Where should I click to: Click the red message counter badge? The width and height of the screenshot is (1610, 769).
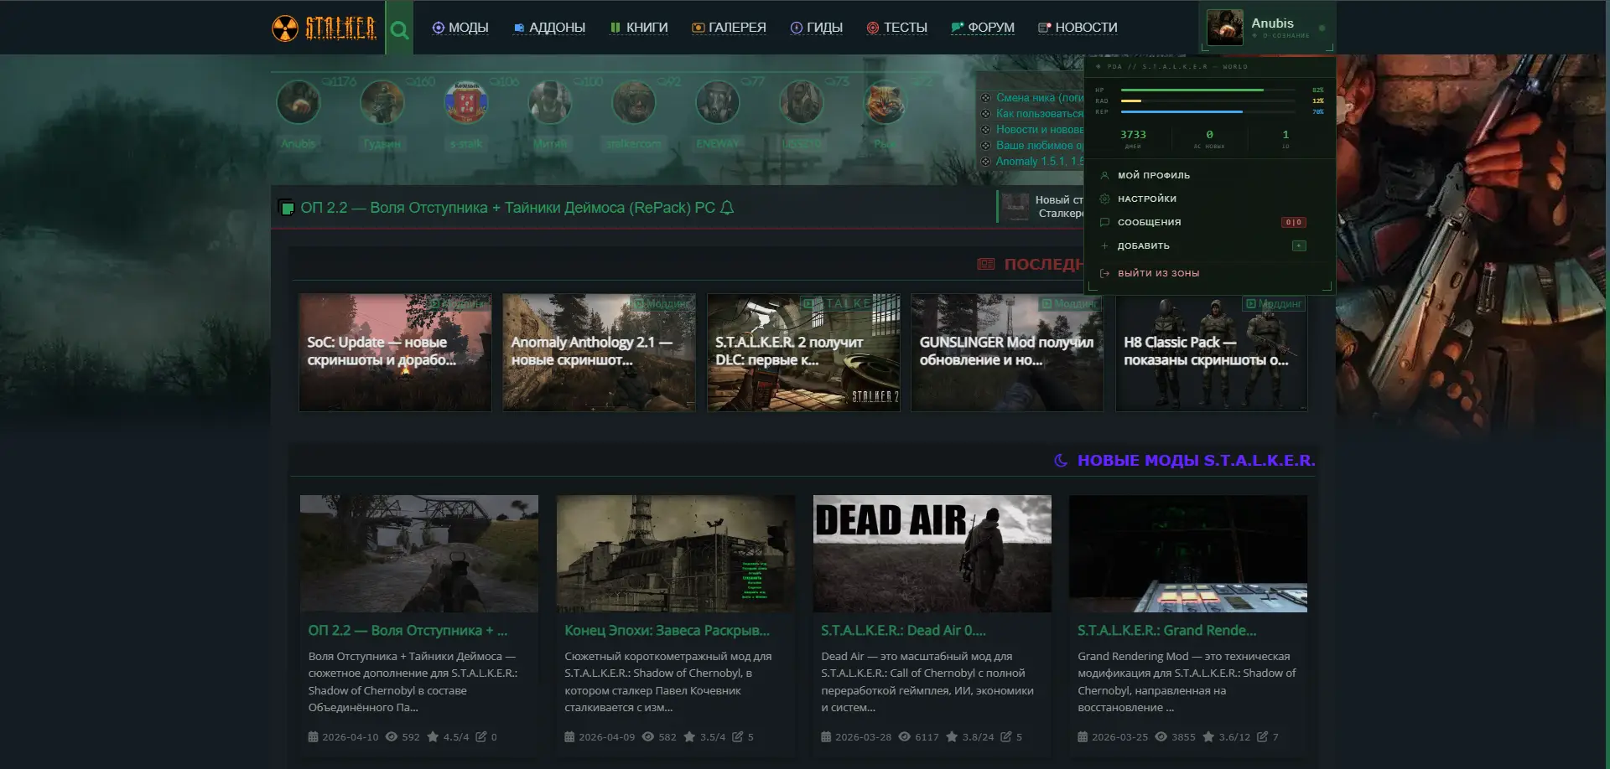click(x=1293, y=222)
